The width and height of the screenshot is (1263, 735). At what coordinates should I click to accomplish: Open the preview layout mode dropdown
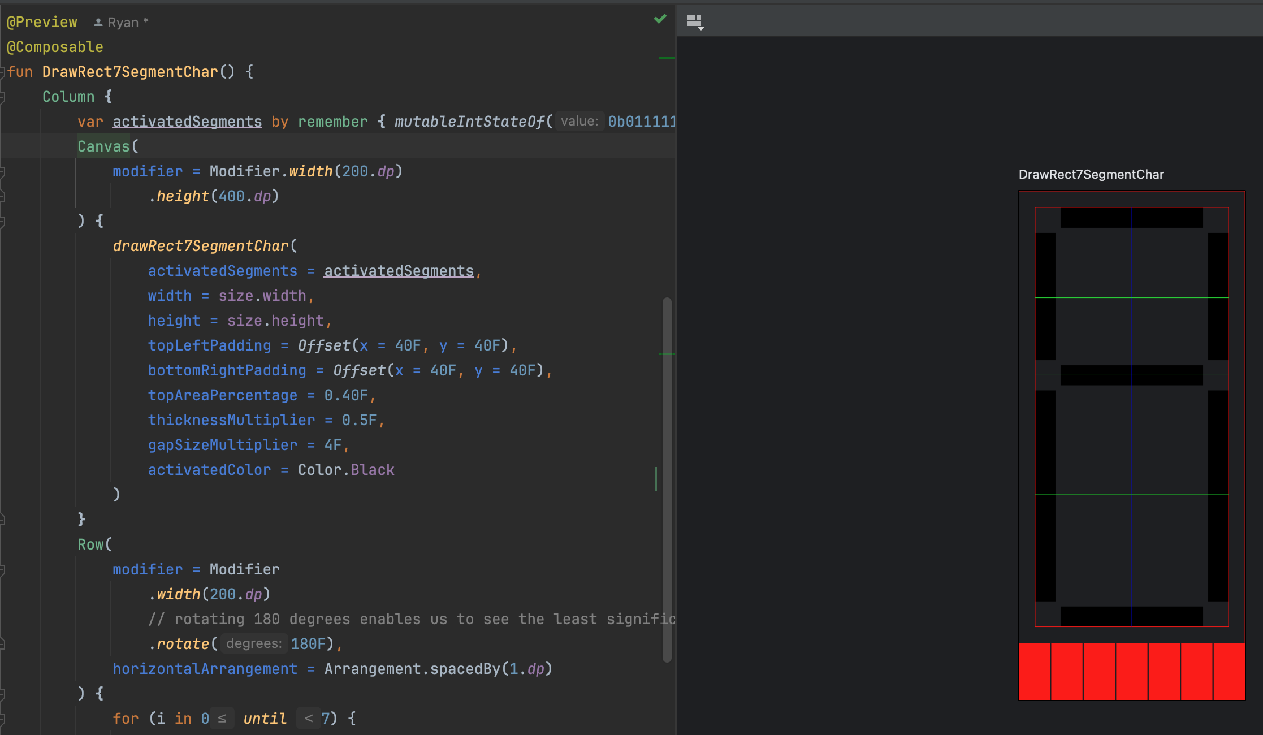click(695, 22)
